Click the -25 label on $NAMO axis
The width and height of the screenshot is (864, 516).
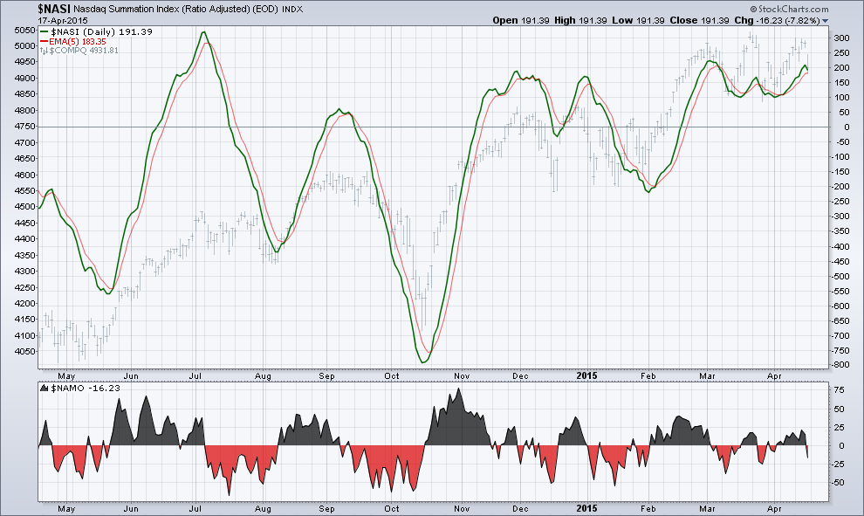[x=838, y=464]
